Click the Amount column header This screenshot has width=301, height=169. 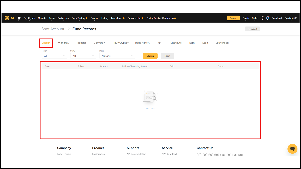pos(104,66)
